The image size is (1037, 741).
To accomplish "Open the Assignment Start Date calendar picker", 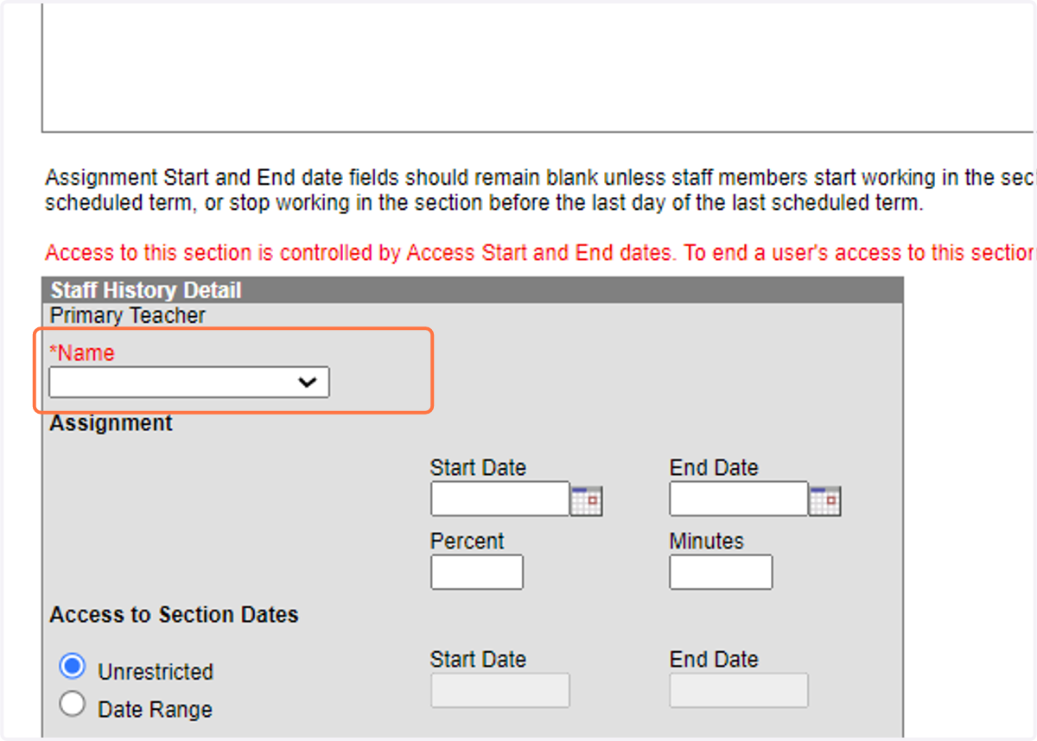I will coord(587,500).
